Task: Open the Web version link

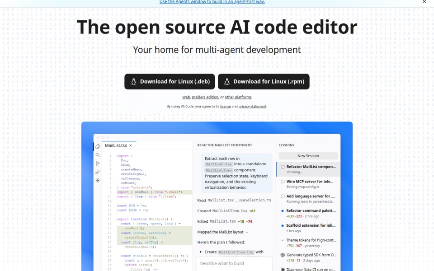Action: pyautogui.click(x=186, y=97)
